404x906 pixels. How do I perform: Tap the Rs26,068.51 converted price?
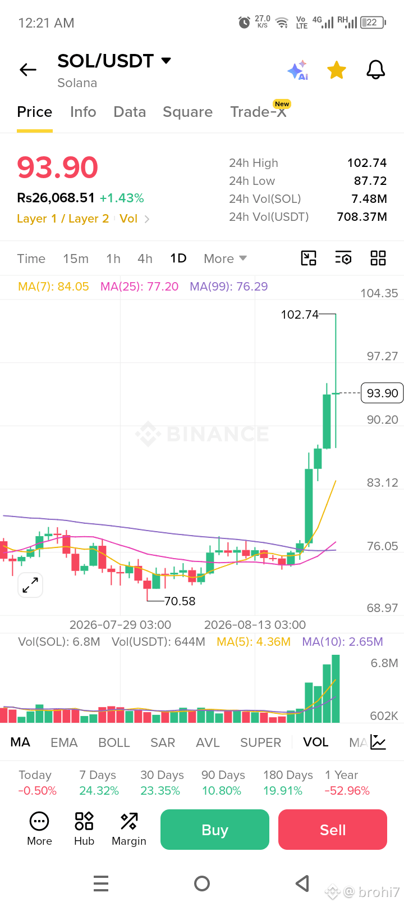click(x=56, y=198)
